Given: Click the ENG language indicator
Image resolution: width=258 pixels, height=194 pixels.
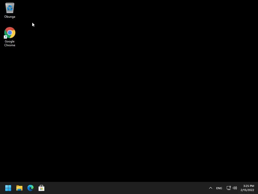Looking at the screenshot, I should click(219, 188).
